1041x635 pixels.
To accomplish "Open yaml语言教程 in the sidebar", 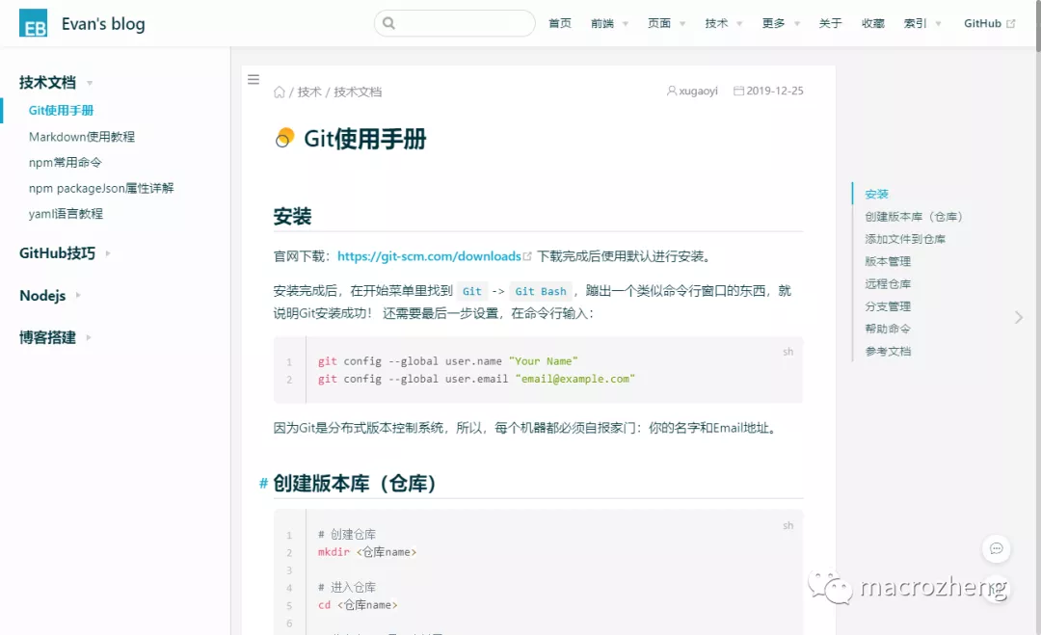I will tap(66, 214).
